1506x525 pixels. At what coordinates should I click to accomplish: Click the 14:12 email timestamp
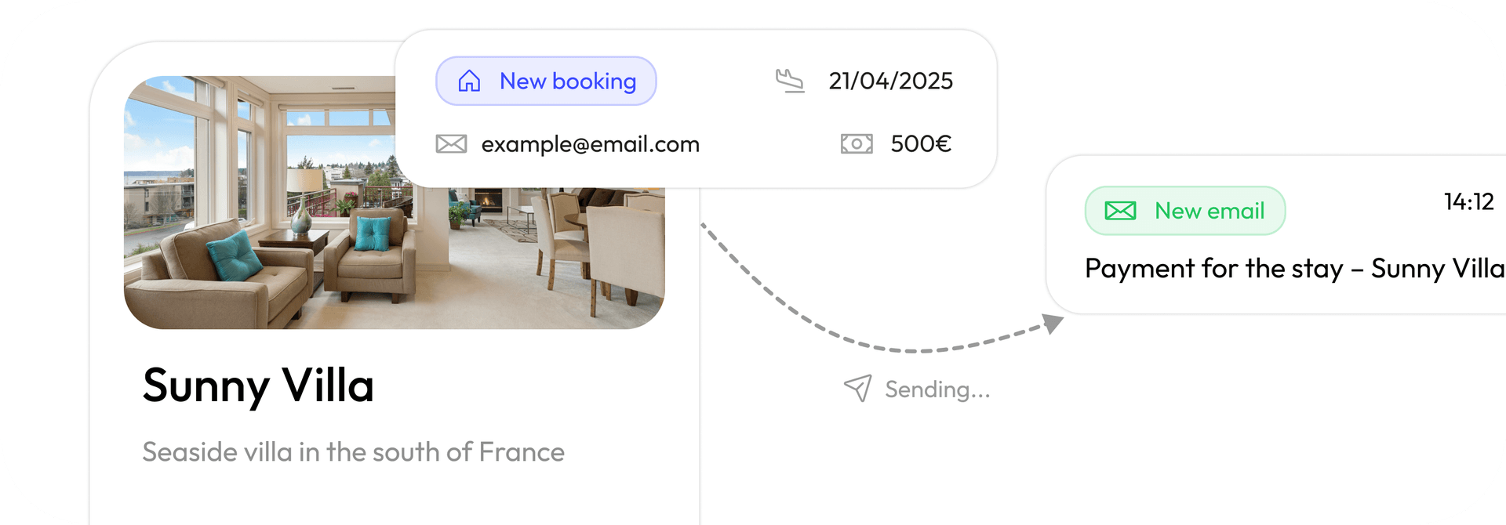pyautogui.click(x=1468, y=202)
